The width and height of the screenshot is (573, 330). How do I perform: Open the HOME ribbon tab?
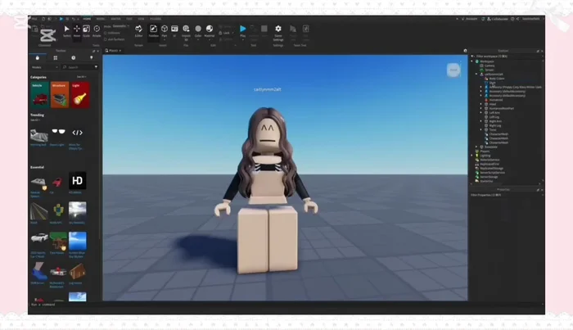pos(87,19)
